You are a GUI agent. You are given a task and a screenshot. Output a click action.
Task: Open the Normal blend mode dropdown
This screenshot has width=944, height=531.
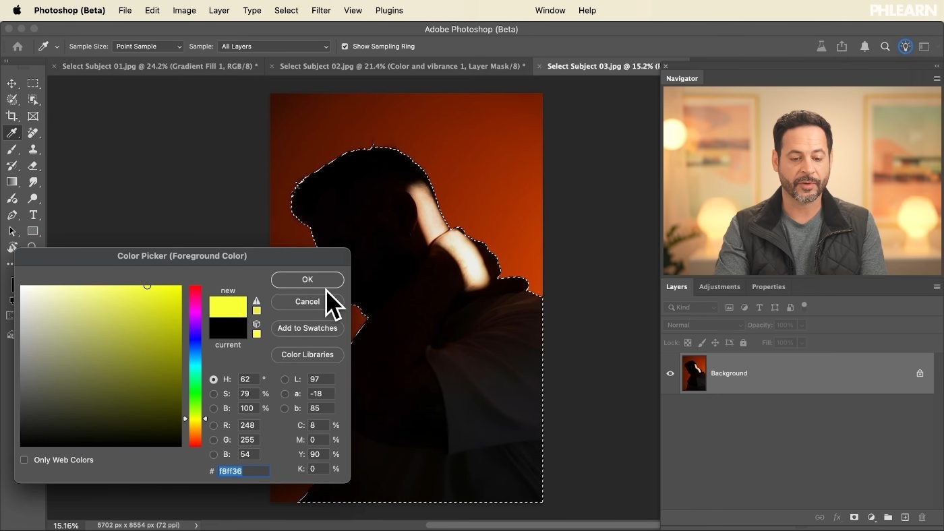(x=703, y=325)
